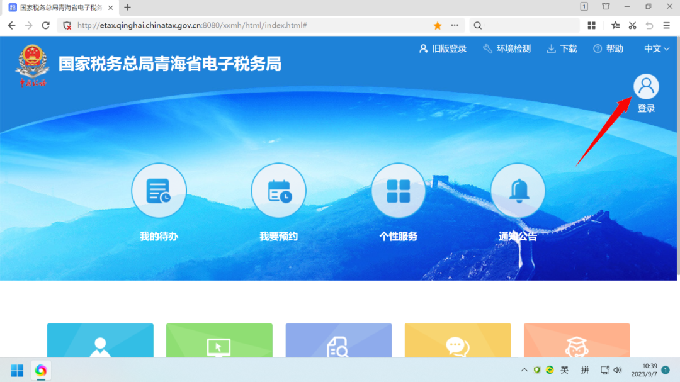Expand the 中文 language dropdown

pos(657,48)
